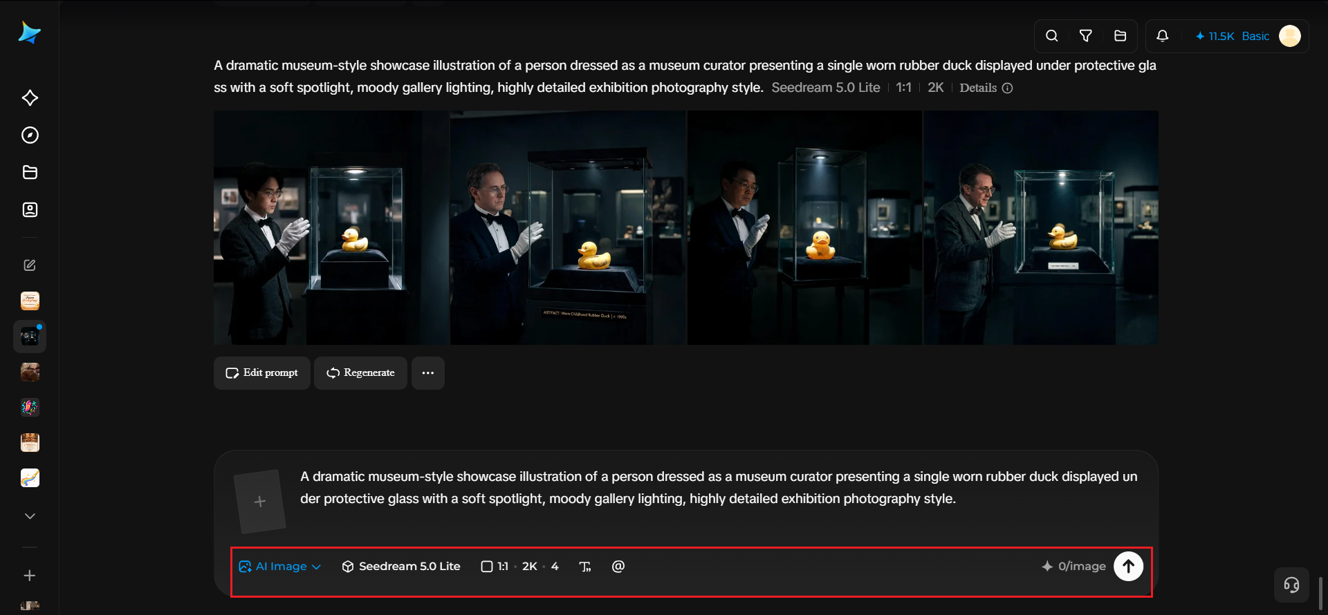Open notifications bell
The width and height of the screenshot is (1328, 615).
pos(1163,36)
